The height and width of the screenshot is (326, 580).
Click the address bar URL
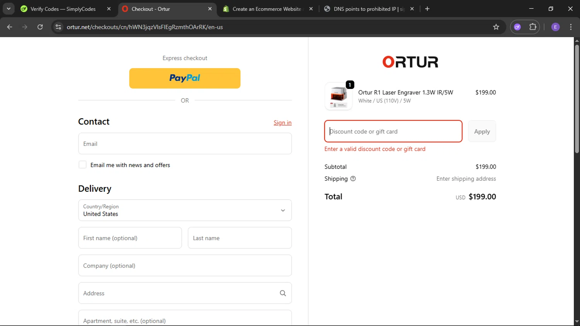(x=145, y=27)
